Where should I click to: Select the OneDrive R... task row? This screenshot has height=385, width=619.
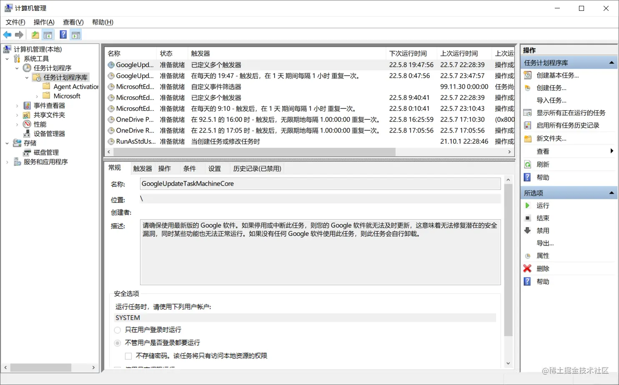[x=310, y=131]
